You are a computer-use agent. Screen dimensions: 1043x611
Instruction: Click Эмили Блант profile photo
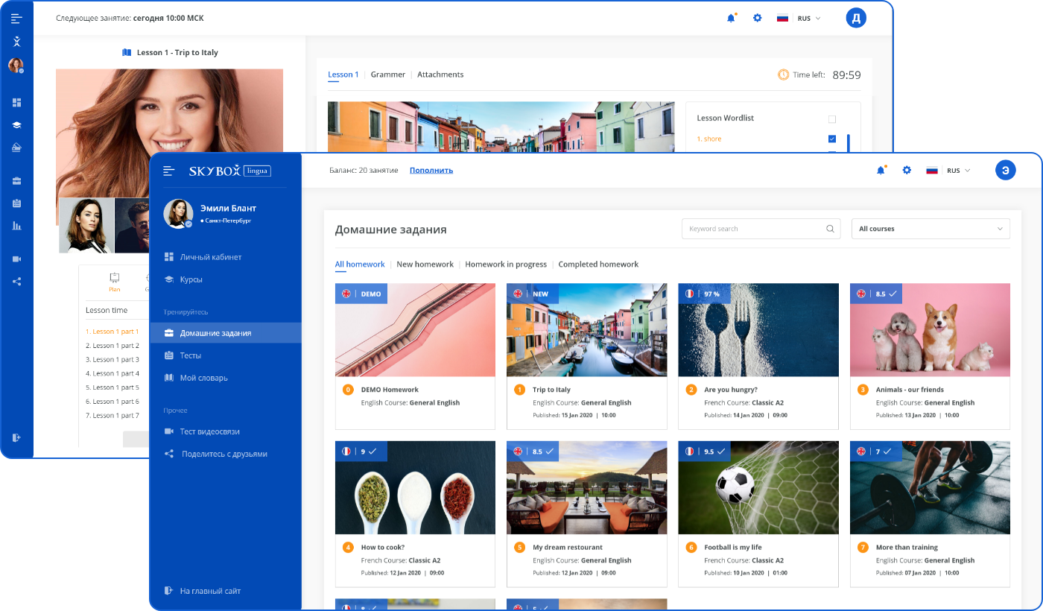[x=178, y=213]
